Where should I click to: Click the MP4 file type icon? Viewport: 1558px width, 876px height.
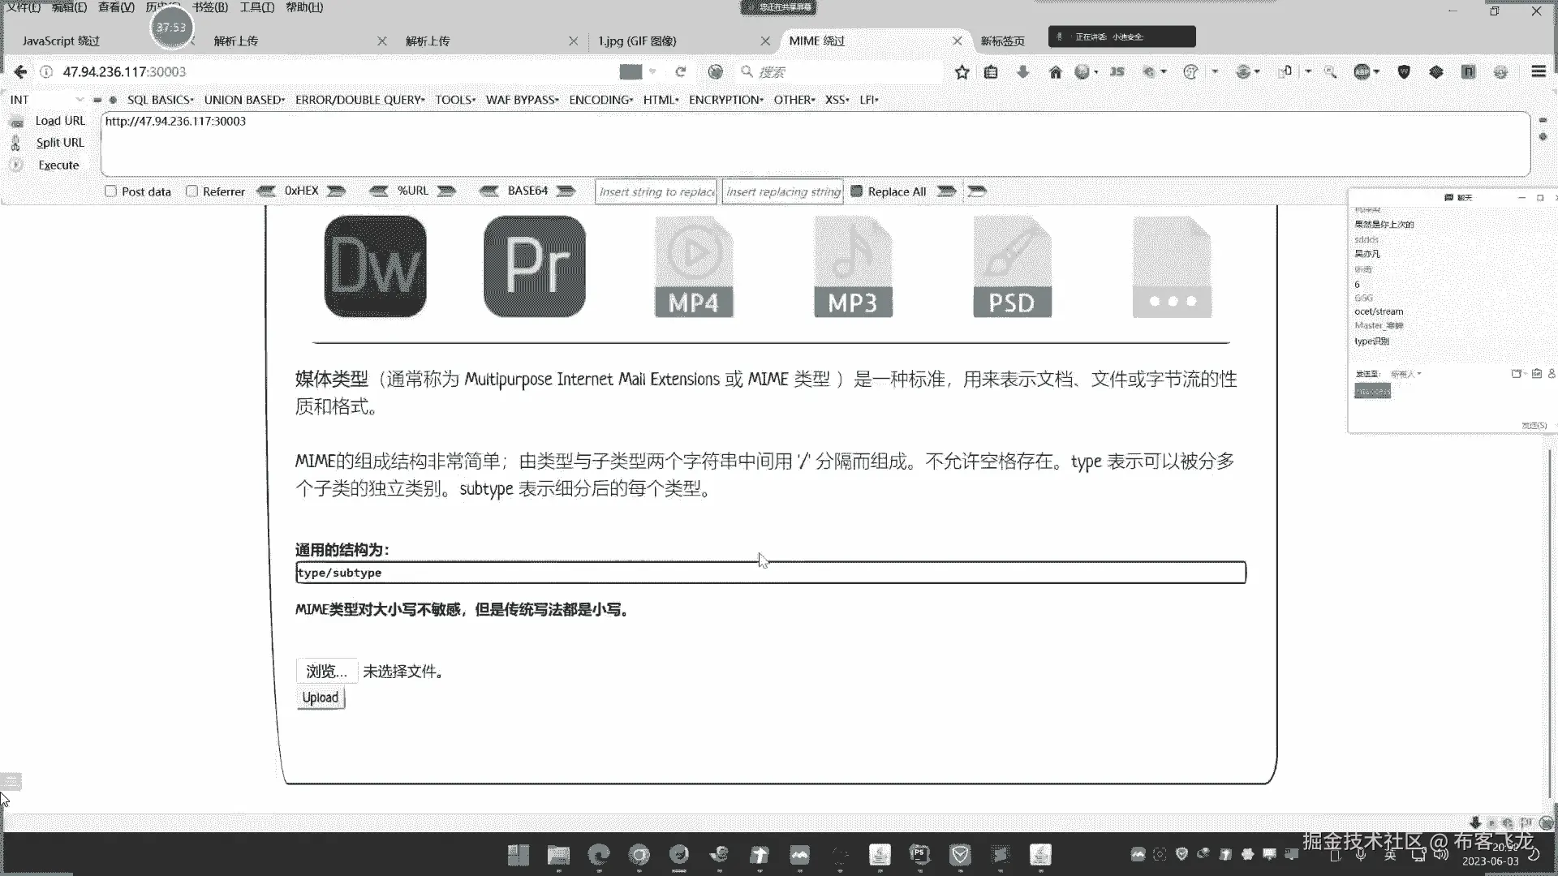[694, 267]
